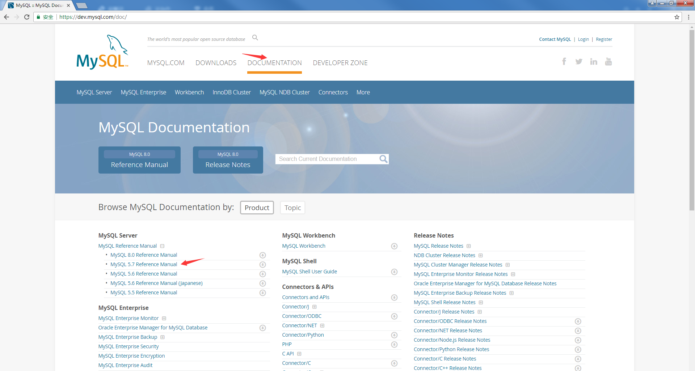
Task: Expand NDB Cluster Release Notes entry
Action: pos(481,255)
